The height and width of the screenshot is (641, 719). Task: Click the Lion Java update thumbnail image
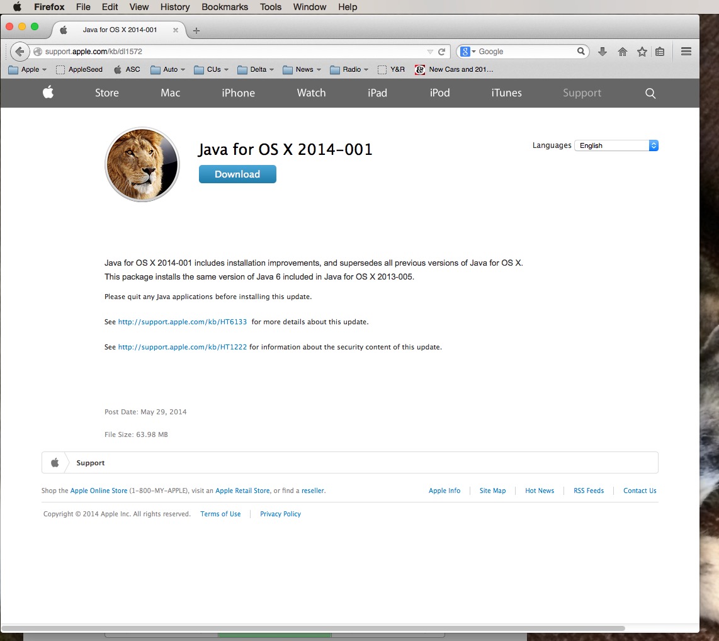(x=142, y=164)
